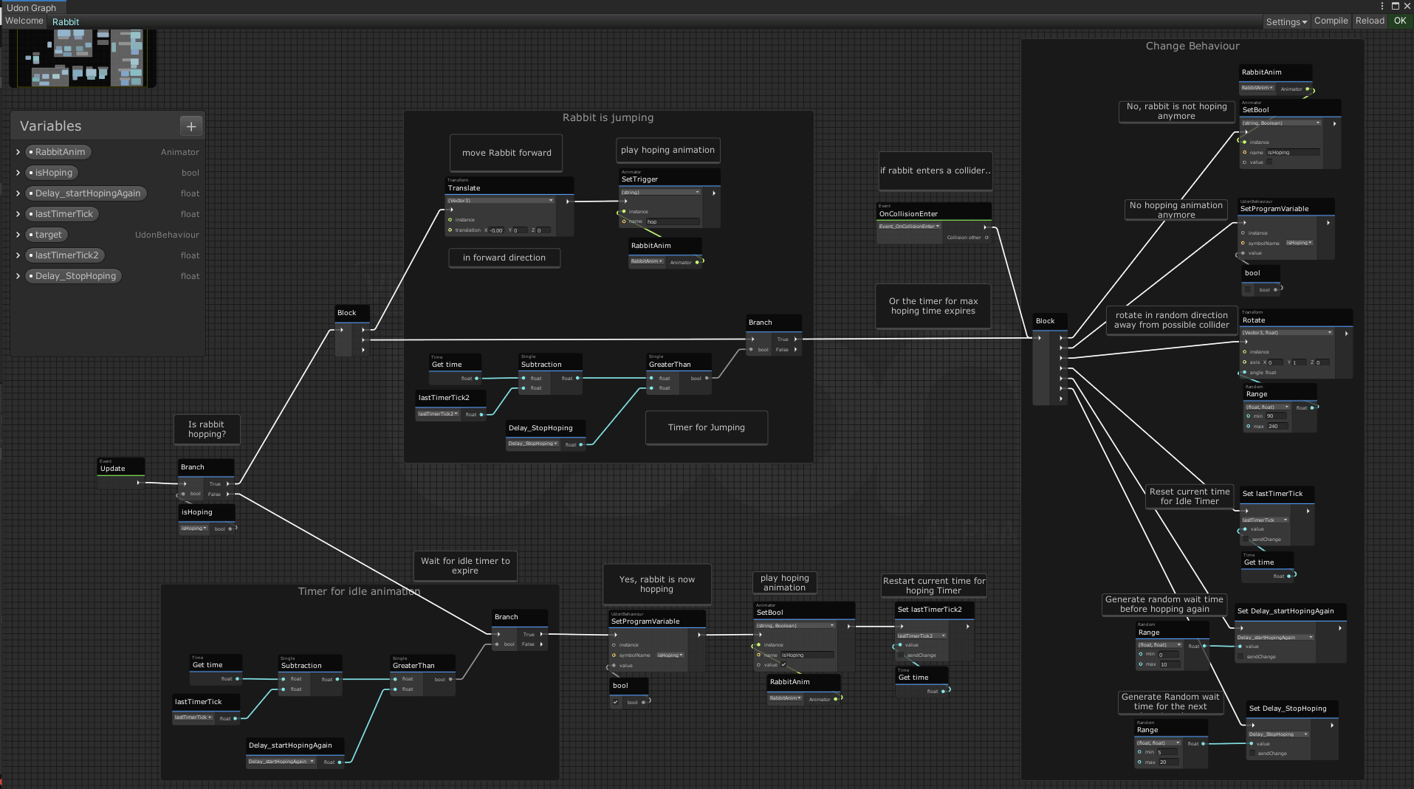The height and width of the screenshot is (789, 1414).
Task: Click the flow output arrow of Set lastTimerTick2 node
Action: pos(968,626)
